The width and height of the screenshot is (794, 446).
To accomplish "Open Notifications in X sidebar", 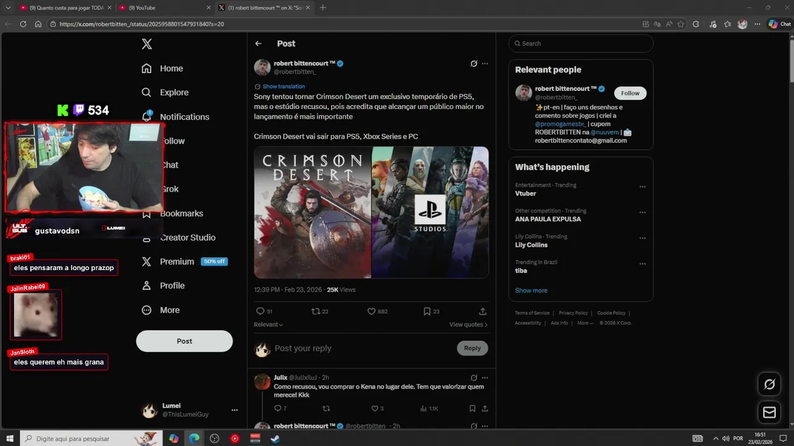I will pyautogui.click(x=176, y=116).
